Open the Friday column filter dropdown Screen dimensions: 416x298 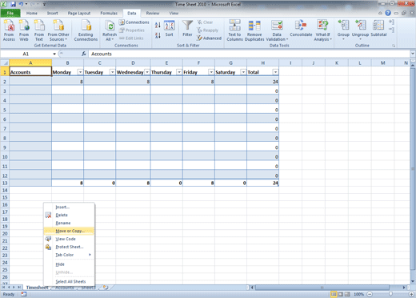click(211, 72)
